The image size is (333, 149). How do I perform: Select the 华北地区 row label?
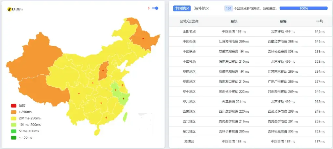click(189, 102)
